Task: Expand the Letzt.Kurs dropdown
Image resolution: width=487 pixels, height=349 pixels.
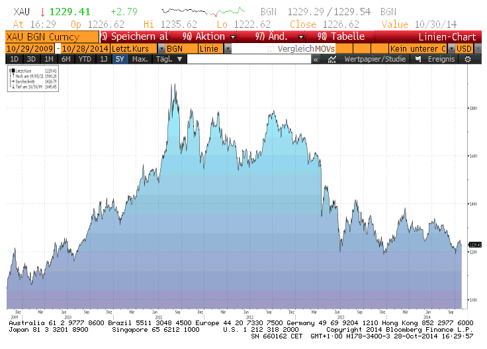Action: [x=161, y=49]
